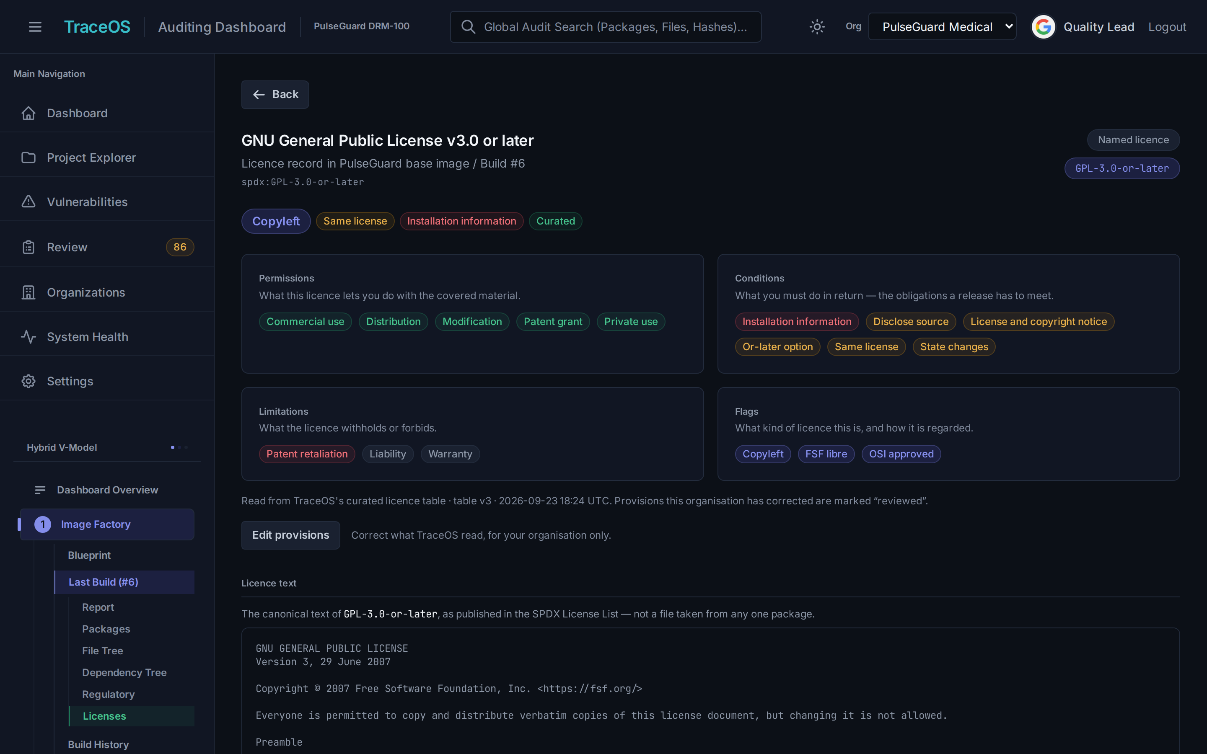The image size is (1207, 754).
Task: Click the red Installation information header tag
Action: pyautogui.click(x=461, y=221)
